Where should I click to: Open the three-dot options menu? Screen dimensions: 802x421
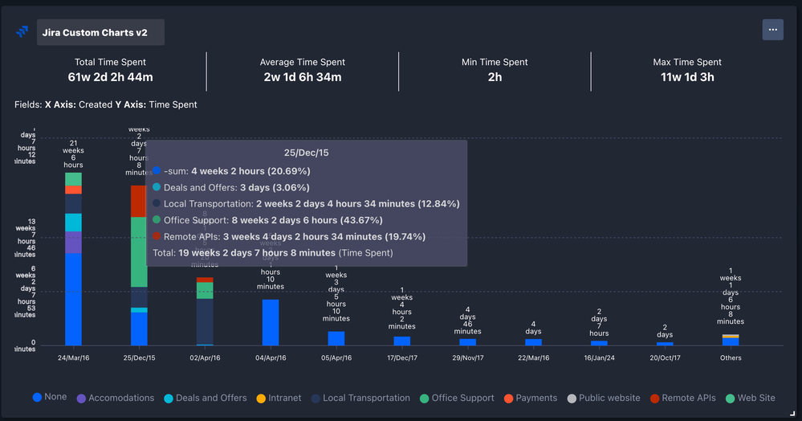tap(772, 30)
